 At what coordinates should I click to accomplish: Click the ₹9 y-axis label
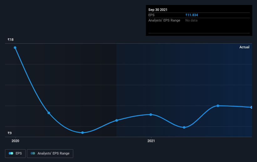point(9,133)
